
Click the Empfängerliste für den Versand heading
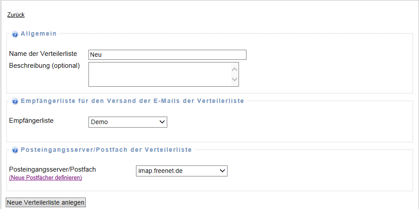pos(132,101)
